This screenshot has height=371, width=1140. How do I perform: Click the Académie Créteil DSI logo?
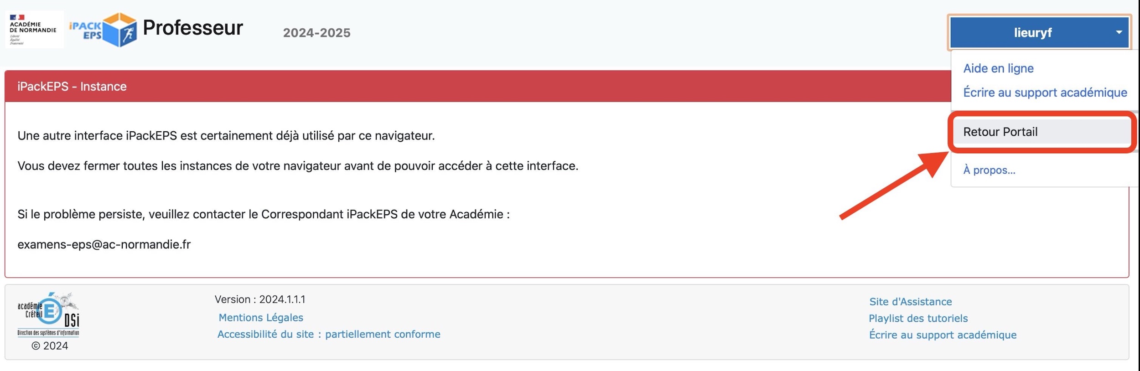click(48, 315)
